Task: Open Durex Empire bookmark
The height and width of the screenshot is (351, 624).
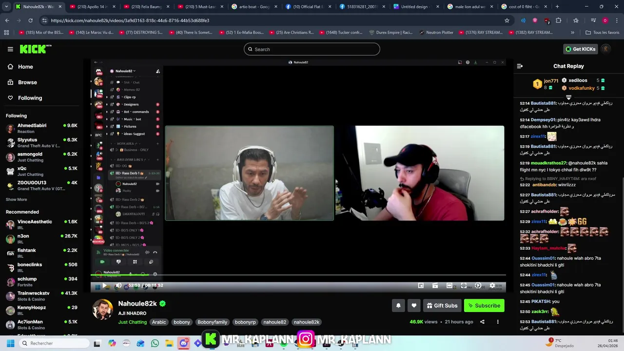Action: pyautogui.click(x=391, y=33)
